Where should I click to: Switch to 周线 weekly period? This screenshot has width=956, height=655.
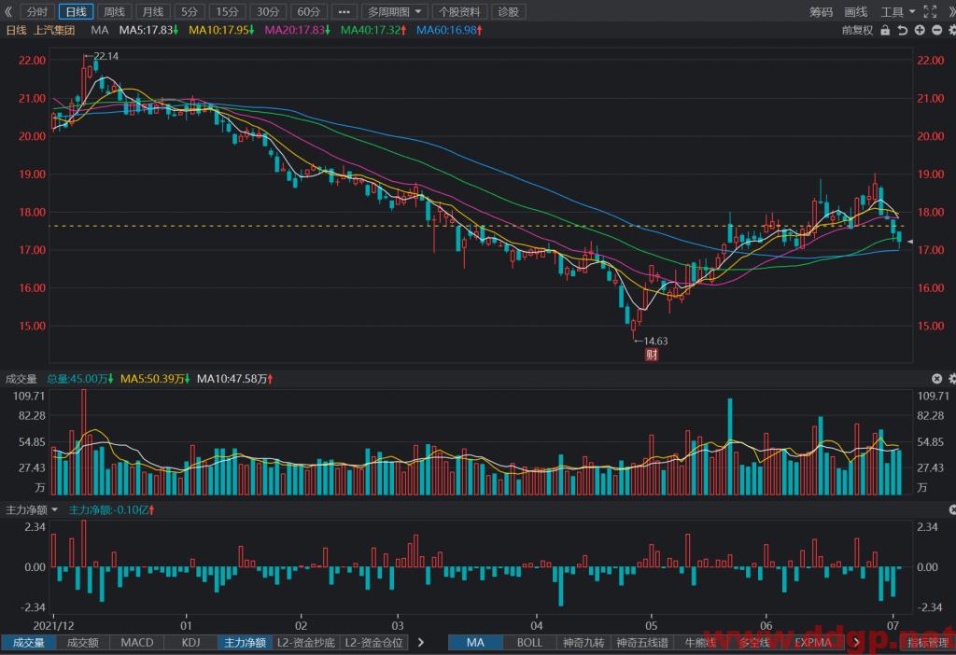tap(113, 12)
